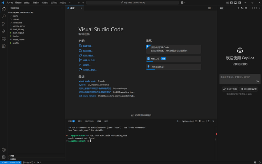Open notifications bell in status bar
The height and width of the screenshot is (164, 262).
pos(260,162)
